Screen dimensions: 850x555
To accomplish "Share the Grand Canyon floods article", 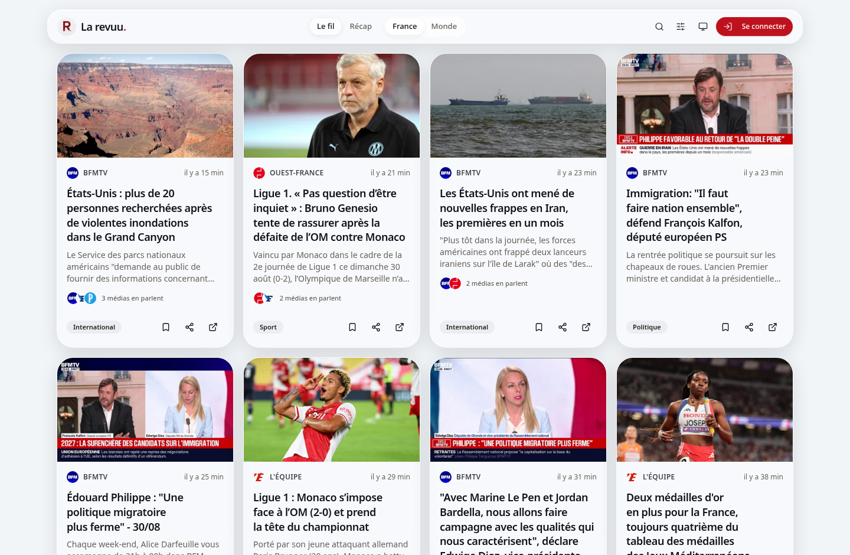I will 189,327.
